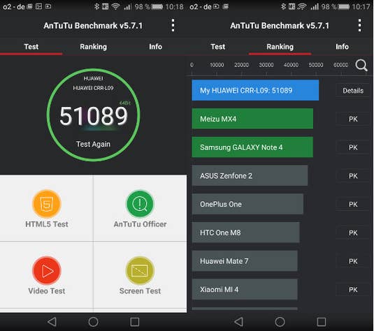Tap Wi-Fi status icon on left screen
374x331 pixels.
point(115,6)
